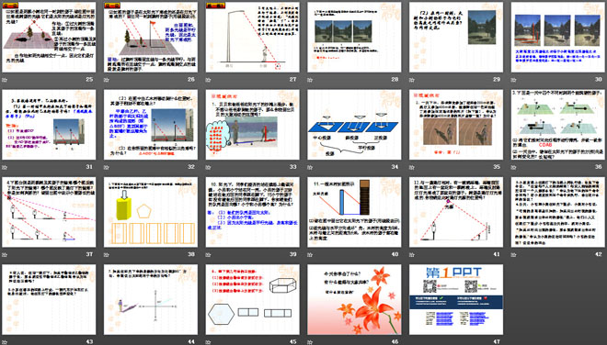Viewport: 607px width, 345px height.
Task: Select slide 46 with orange lilies
Action: [354, 299]
